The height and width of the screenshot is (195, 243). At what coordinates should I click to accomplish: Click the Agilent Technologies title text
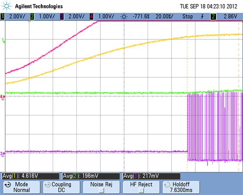[39, 6]
